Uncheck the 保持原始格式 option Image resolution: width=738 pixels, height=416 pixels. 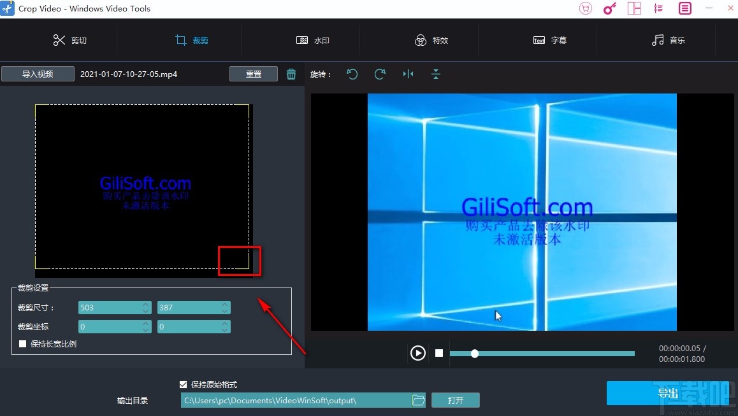tap(184, 384)
